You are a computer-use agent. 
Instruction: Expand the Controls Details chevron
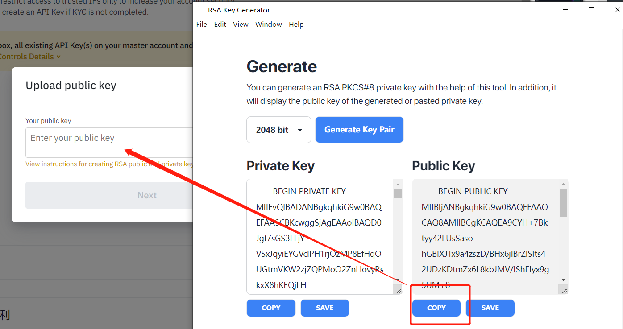click(x=59, y=57)
